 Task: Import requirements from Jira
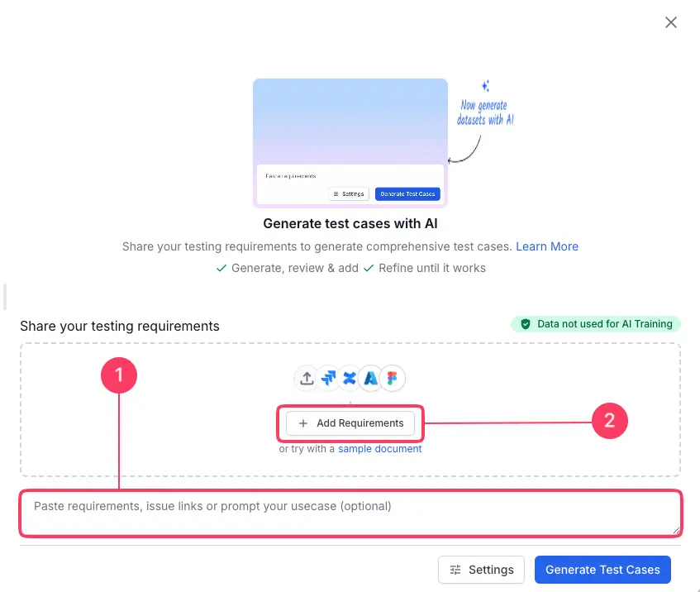pos(328,378)
